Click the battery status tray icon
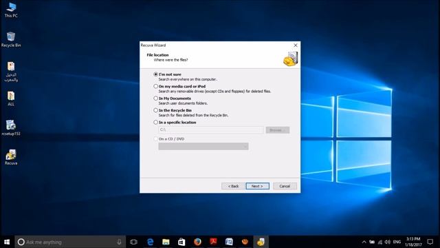The width and height of the screenshot is (440, 248). tap(372, 242)
